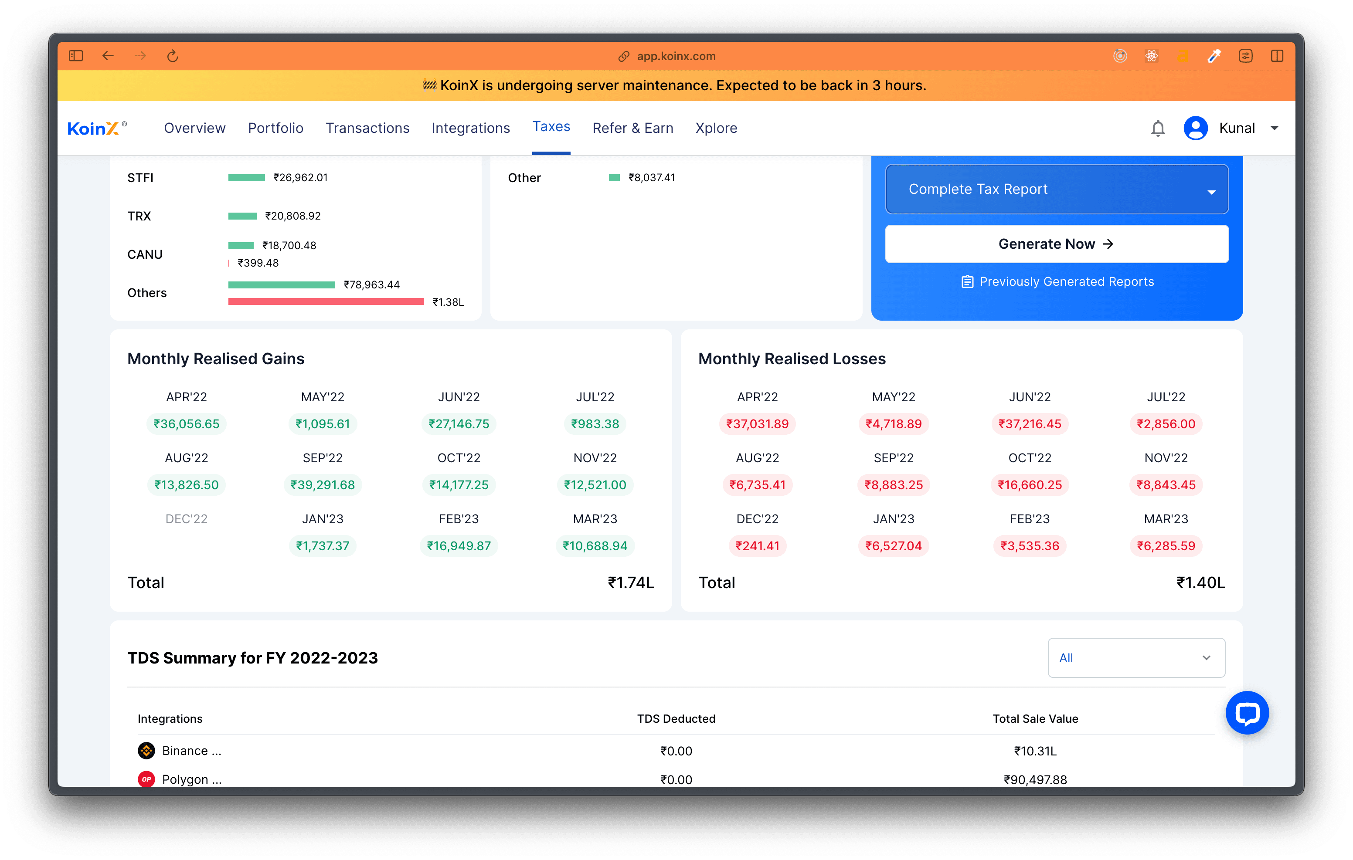Click the React atom extension icon

pyautogui.click(x=1151, y=56)
